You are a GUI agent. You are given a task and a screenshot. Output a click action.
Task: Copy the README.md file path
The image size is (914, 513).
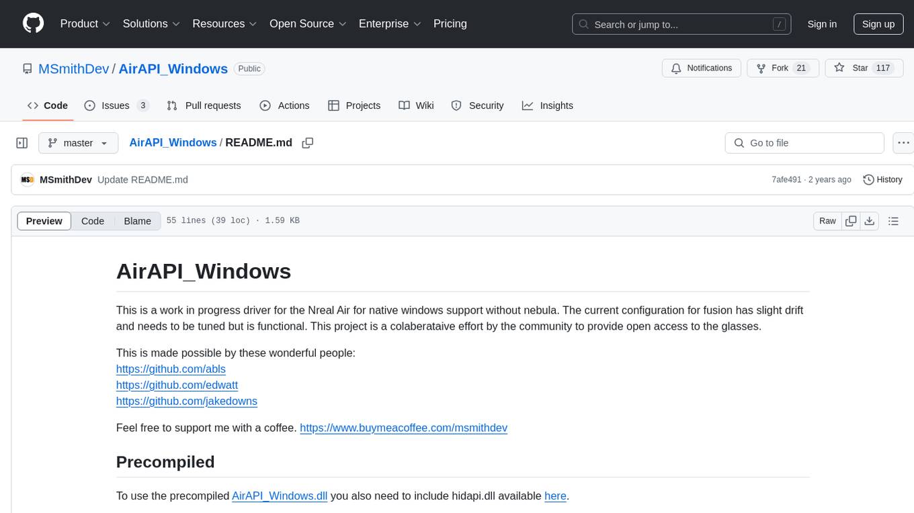(x=308, y=143)
